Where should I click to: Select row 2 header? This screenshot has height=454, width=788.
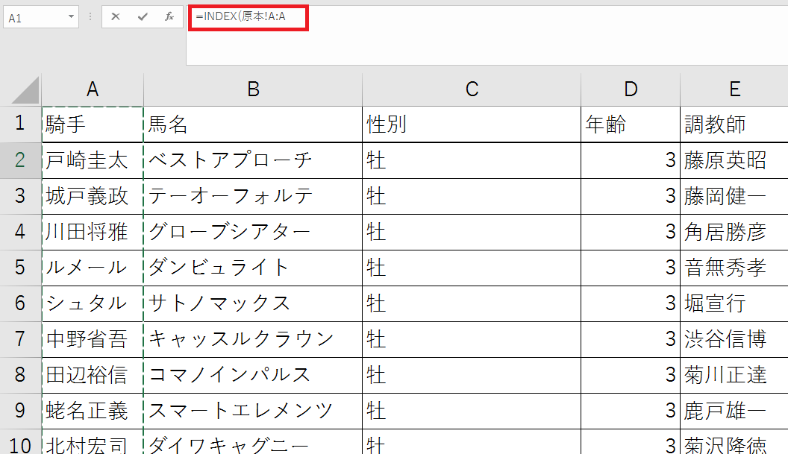20,160
